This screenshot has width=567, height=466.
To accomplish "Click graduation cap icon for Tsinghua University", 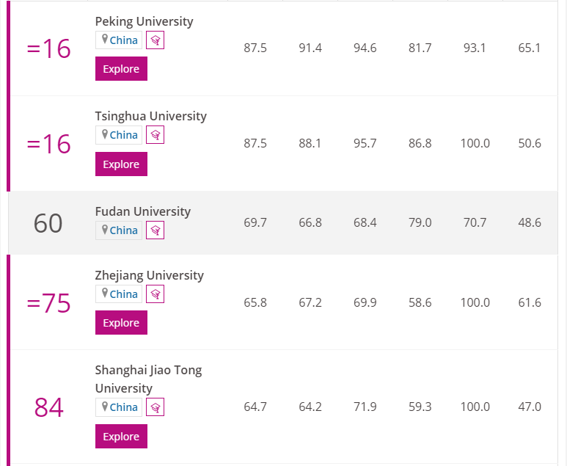I will point(155,134).
